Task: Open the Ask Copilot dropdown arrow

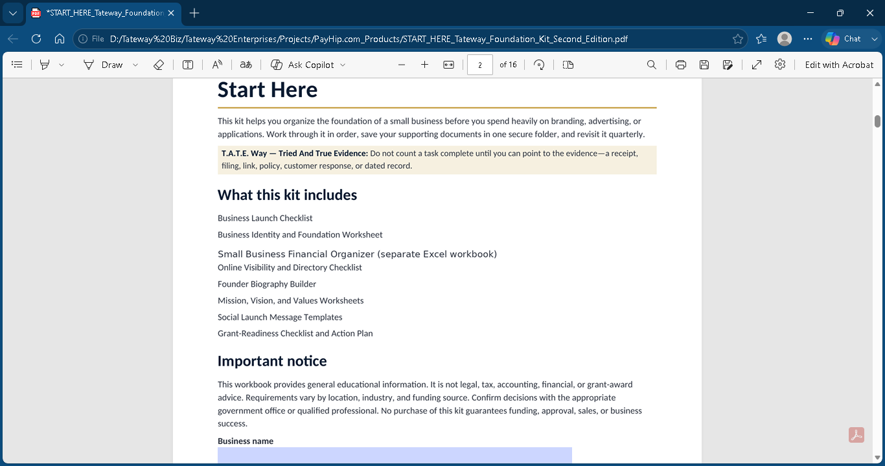Action: (343, 65)
